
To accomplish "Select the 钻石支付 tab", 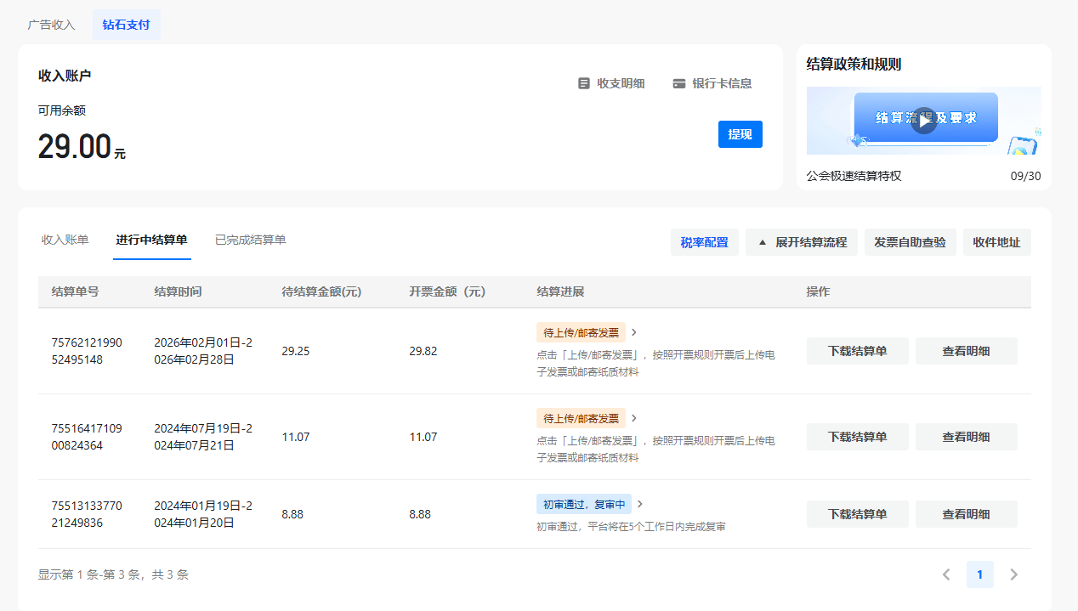I will pos(126,25).
